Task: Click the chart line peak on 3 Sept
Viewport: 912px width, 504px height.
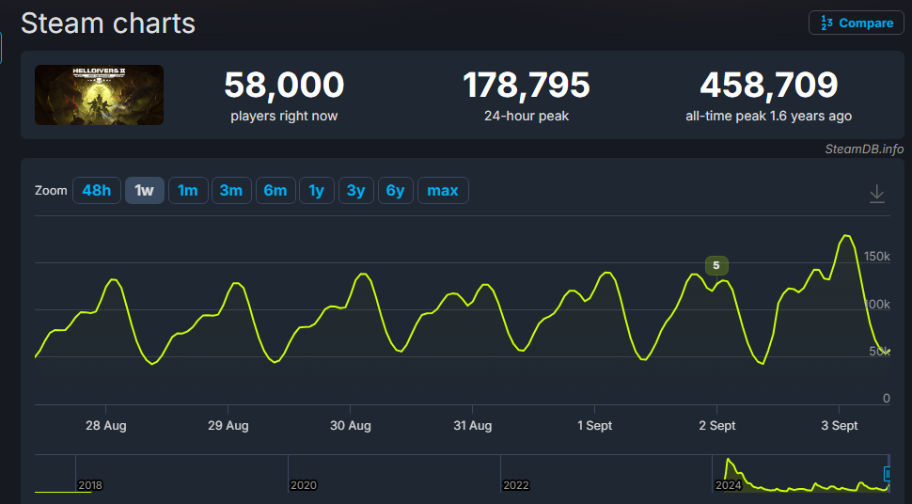Action: click(x=845, y=236)
